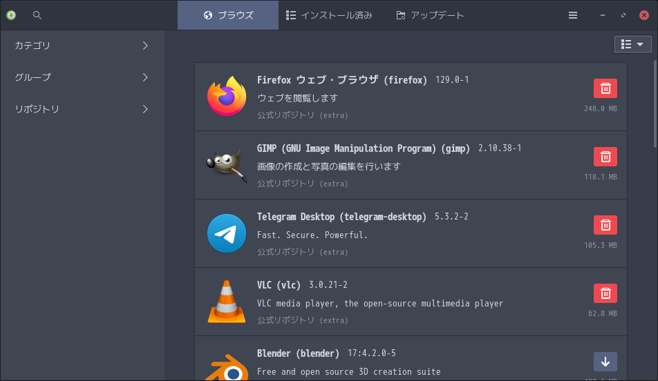Image resolution: width=658 pixels, height=381 pixels.
Task: Click the Pamac app icon in header
Action: coord(11,15)
